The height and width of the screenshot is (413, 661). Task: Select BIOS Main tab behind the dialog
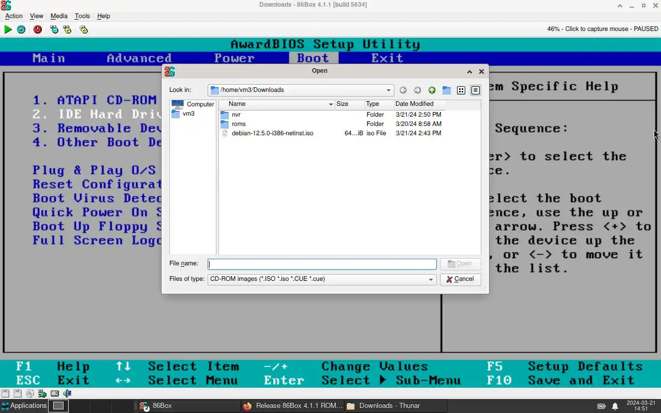49,58
